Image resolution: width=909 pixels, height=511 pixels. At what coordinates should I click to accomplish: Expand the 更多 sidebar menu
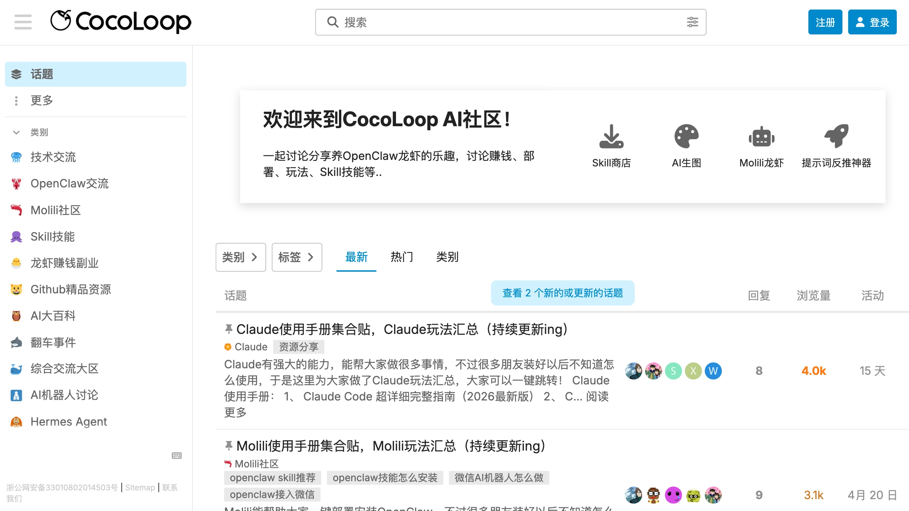(x=96, y=101)
